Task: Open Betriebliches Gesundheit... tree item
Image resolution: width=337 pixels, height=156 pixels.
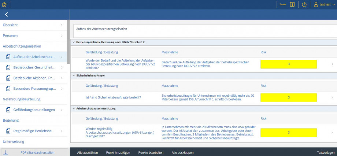Action: click(34, 67)
